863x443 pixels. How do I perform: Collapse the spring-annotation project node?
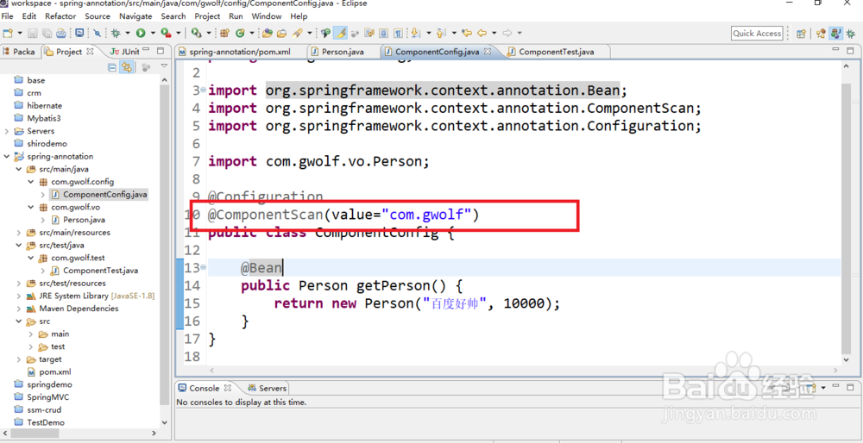coord(7,156)
